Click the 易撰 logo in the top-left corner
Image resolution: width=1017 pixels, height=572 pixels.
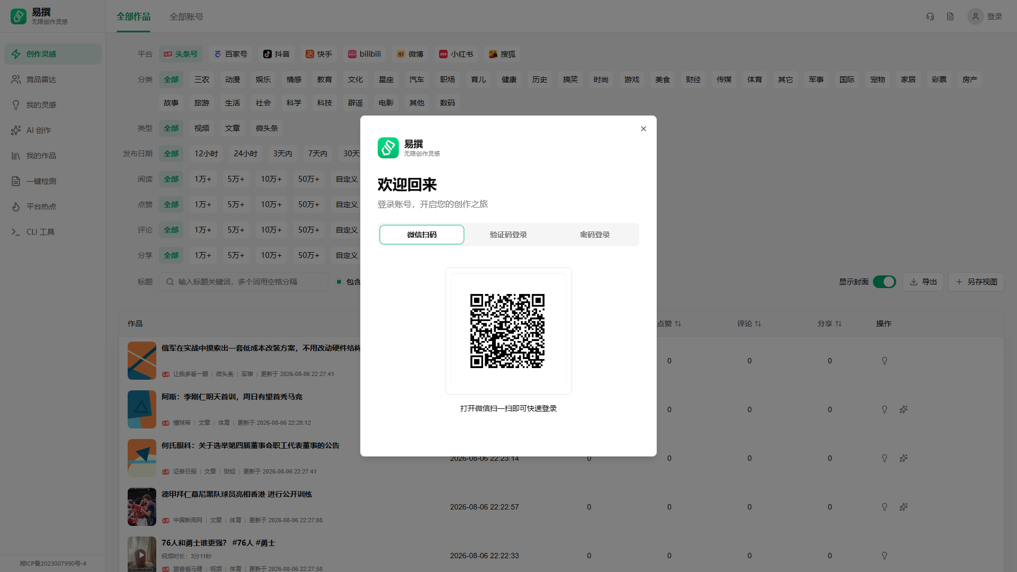tap(39, 16)
